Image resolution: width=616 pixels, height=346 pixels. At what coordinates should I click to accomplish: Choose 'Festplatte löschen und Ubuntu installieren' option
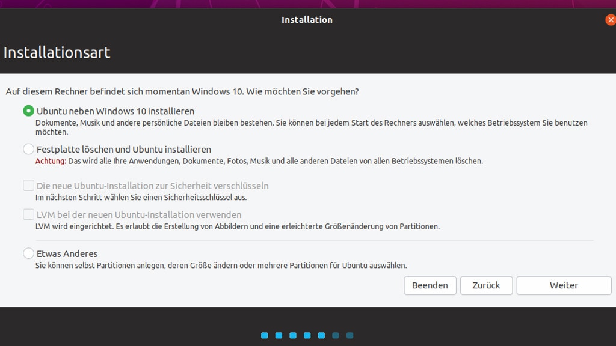[x=28, y=149]
